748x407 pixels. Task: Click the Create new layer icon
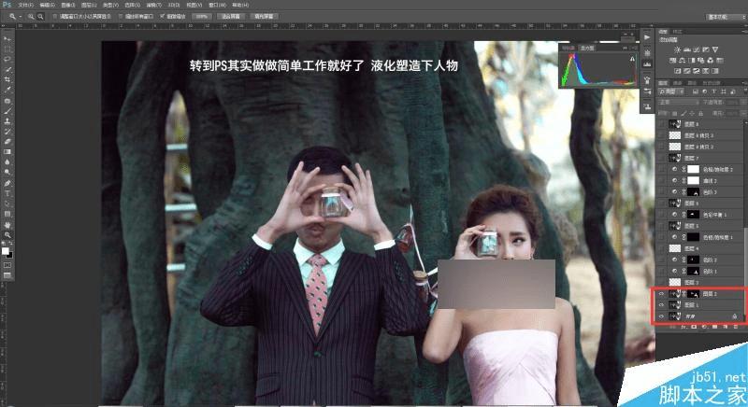(x=726, y=327)
